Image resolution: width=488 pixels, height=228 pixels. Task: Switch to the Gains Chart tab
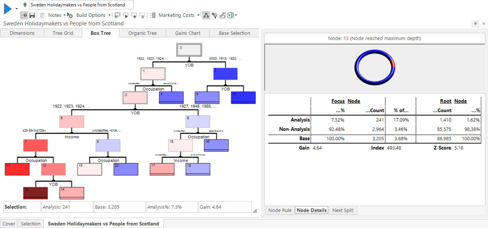pyautogui.click(x=188, y=33)
